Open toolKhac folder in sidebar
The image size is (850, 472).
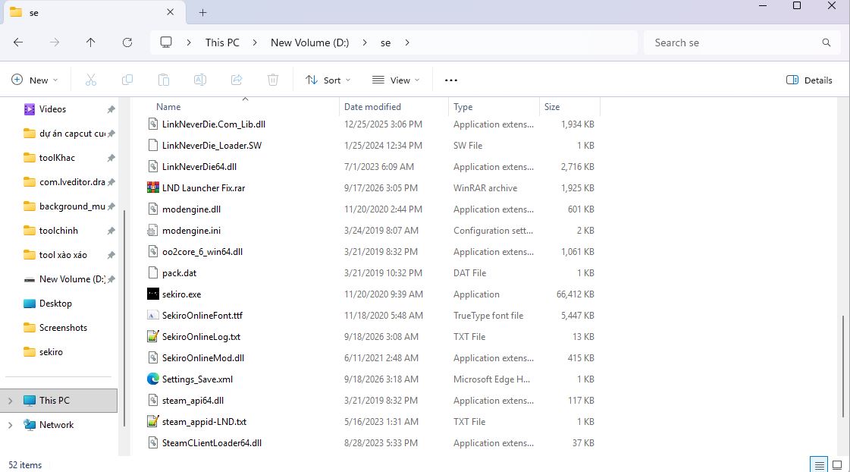coord(57,158)
